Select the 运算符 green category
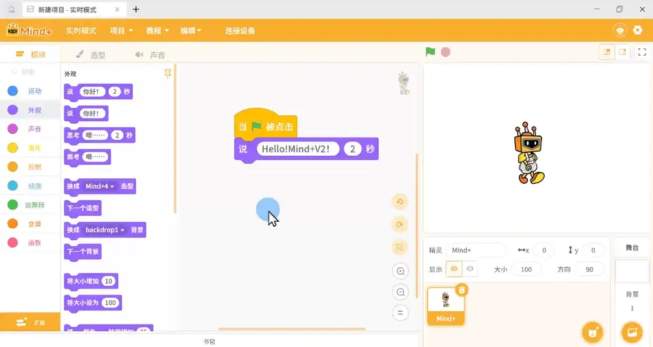653x347 pixels. tap(30, 205)
